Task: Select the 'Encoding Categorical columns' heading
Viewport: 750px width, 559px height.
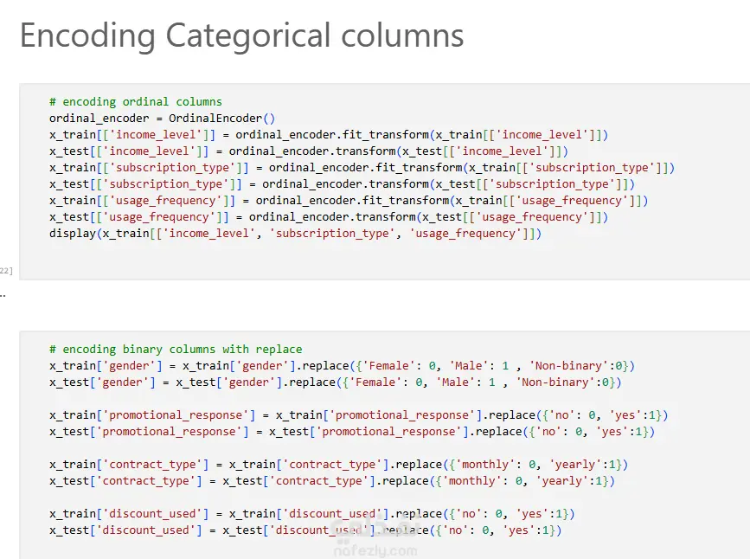Action: tap(241, 35)
